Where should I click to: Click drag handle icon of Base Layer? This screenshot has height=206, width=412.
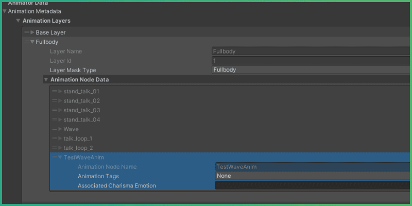pyautogui.click(x=27, y=32)
